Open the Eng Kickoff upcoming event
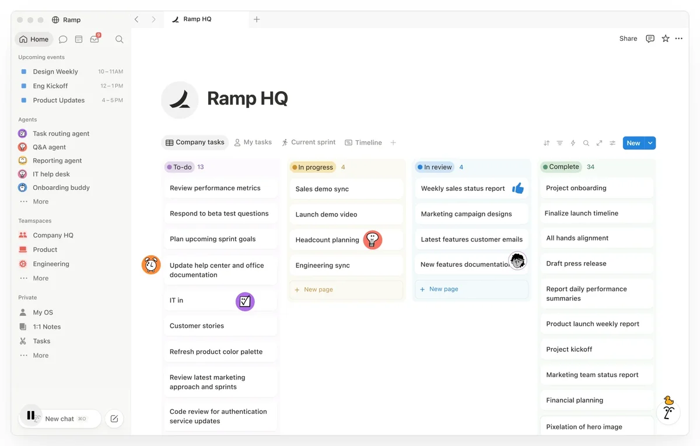Image resolution: width=700 pixels, height=446 pixels. pyautogui.click(x=72, y=86)
